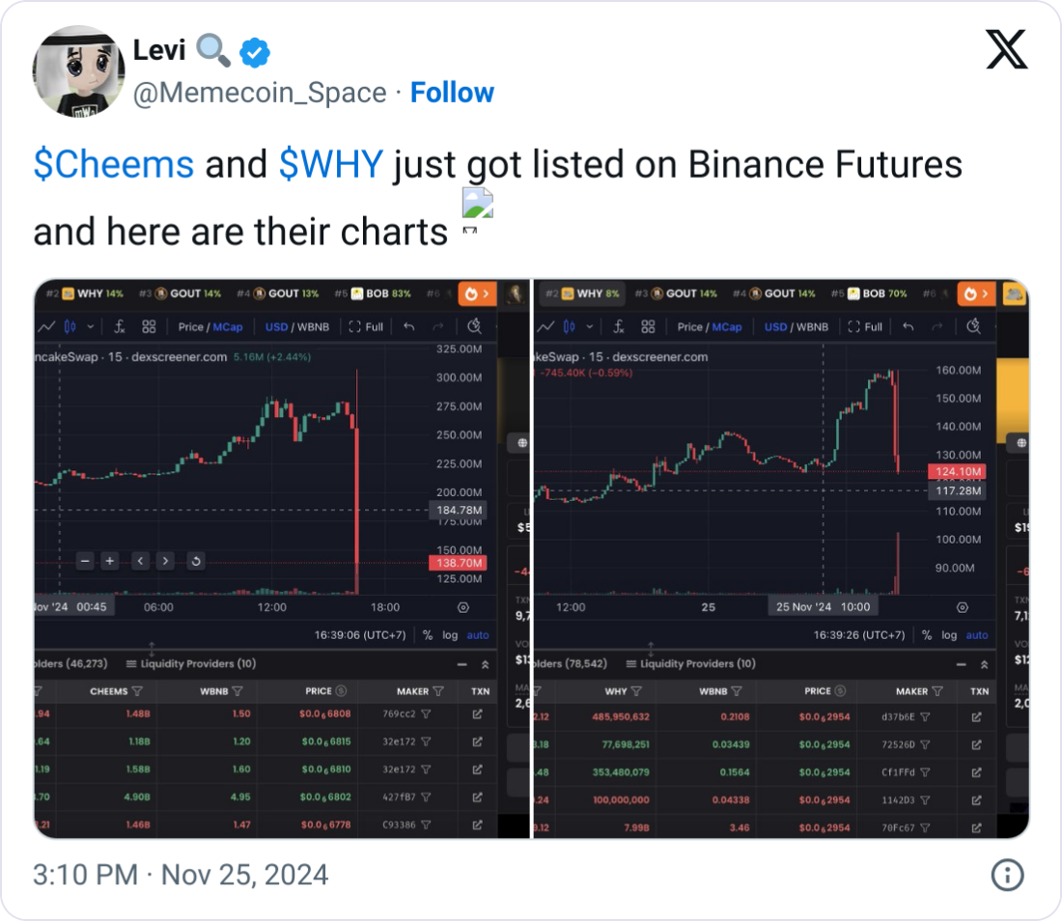This screenshot has width=1062, height=921.
Task: Toggle auto scale on right chart
Action: tap(977, 635)
